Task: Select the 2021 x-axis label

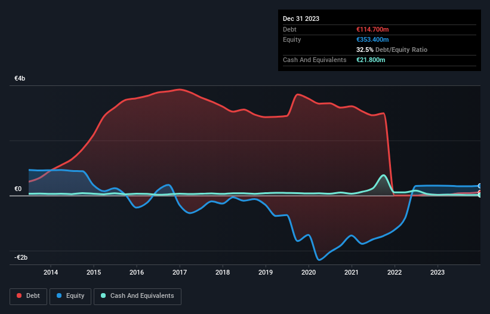Action: pos(352,272)
